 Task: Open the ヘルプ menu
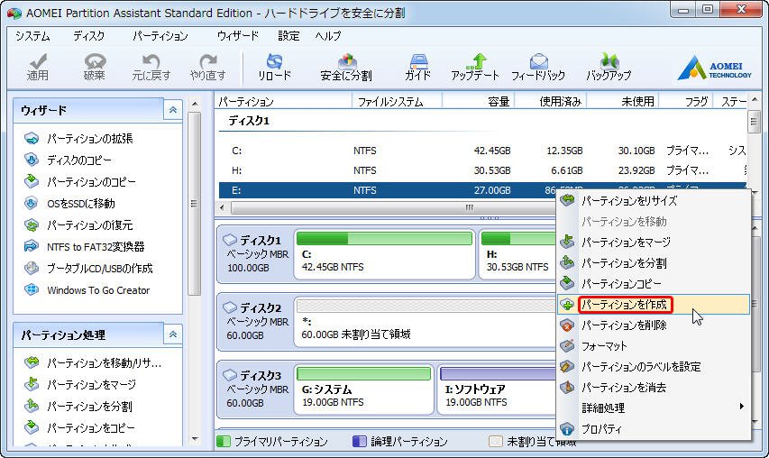point(327,36)
